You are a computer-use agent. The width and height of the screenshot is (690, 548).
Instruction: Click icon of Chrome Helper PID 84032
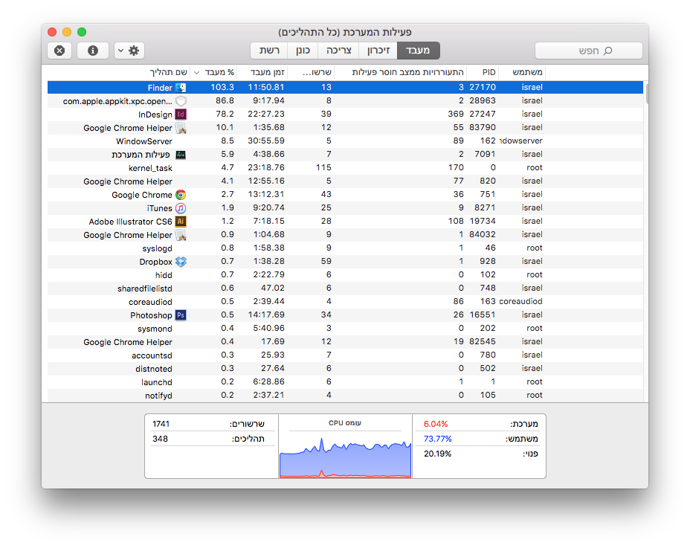coord(181,235)
